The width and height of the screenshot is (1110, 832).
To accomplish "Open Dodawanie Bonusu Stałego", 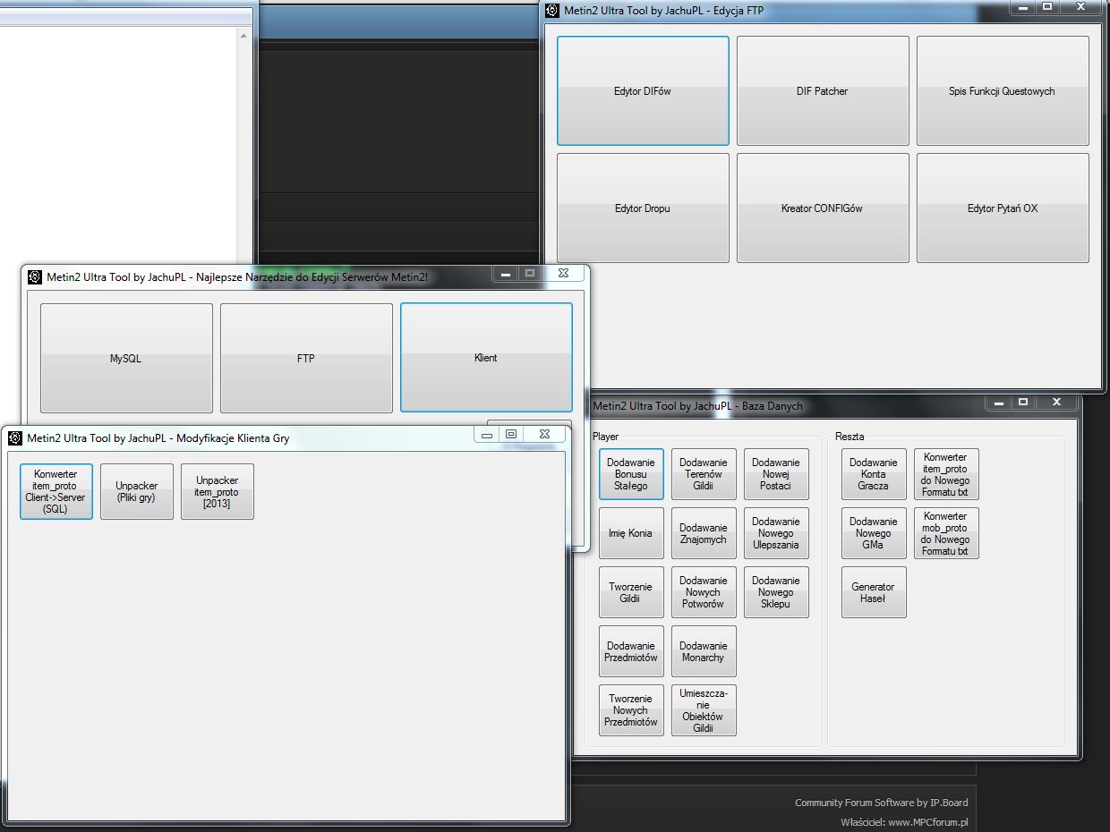I will tap(632, 474).
